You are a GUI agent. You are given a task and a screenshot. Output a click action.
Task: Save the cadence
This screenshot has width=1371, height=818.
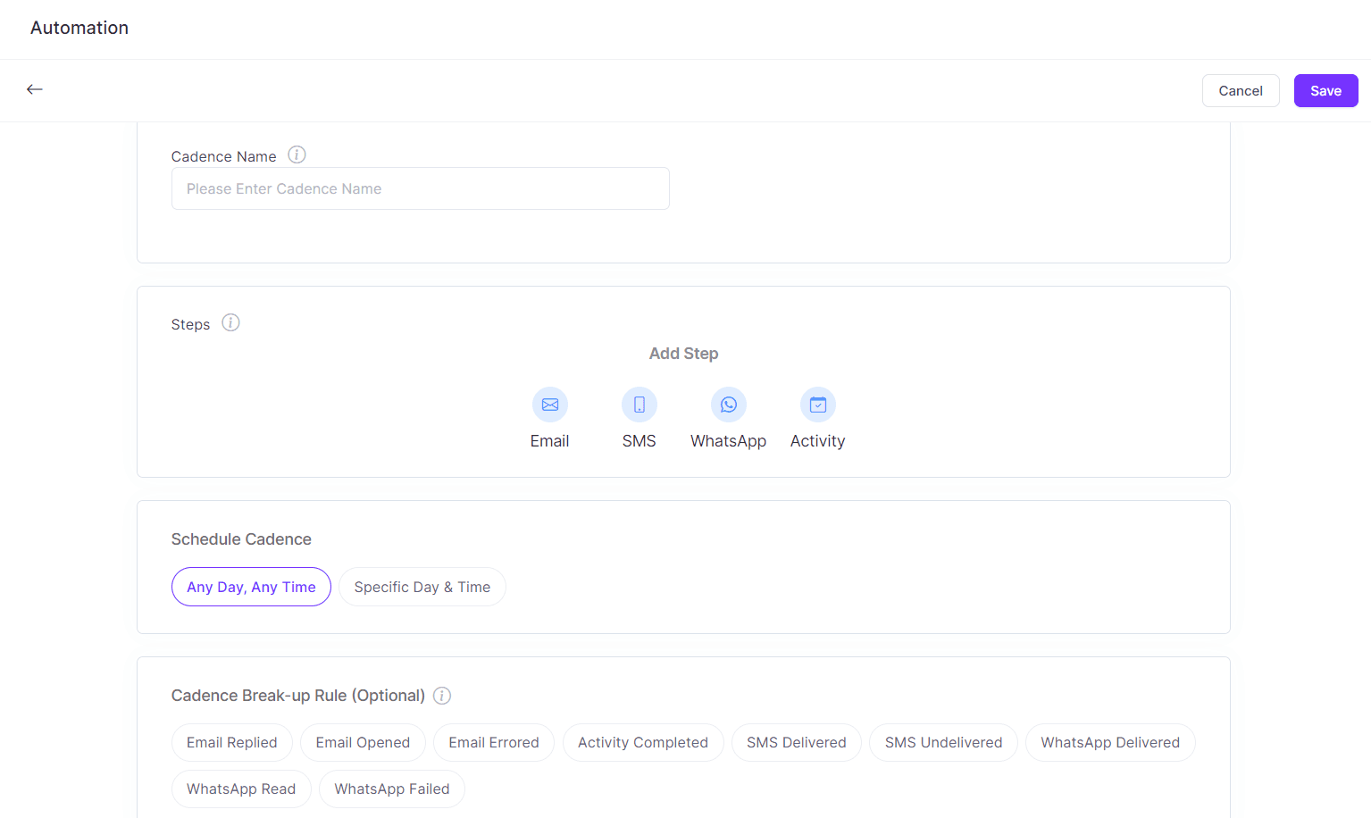tap(1325, 90)
